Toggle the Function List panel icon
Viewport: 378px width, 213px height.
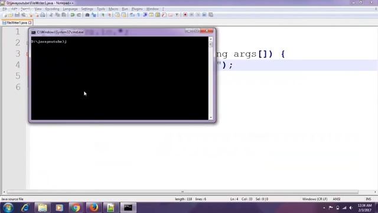coord(164,15)
